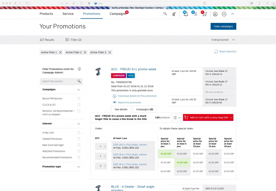Screen dimensions: 276x191
Task: Open the lists icon in header
Action: 195,14
